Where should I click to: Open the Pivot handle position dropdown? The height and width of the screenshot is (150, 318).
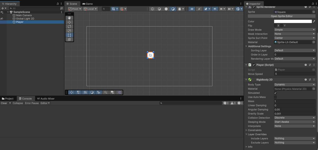(x=75, y=9)
